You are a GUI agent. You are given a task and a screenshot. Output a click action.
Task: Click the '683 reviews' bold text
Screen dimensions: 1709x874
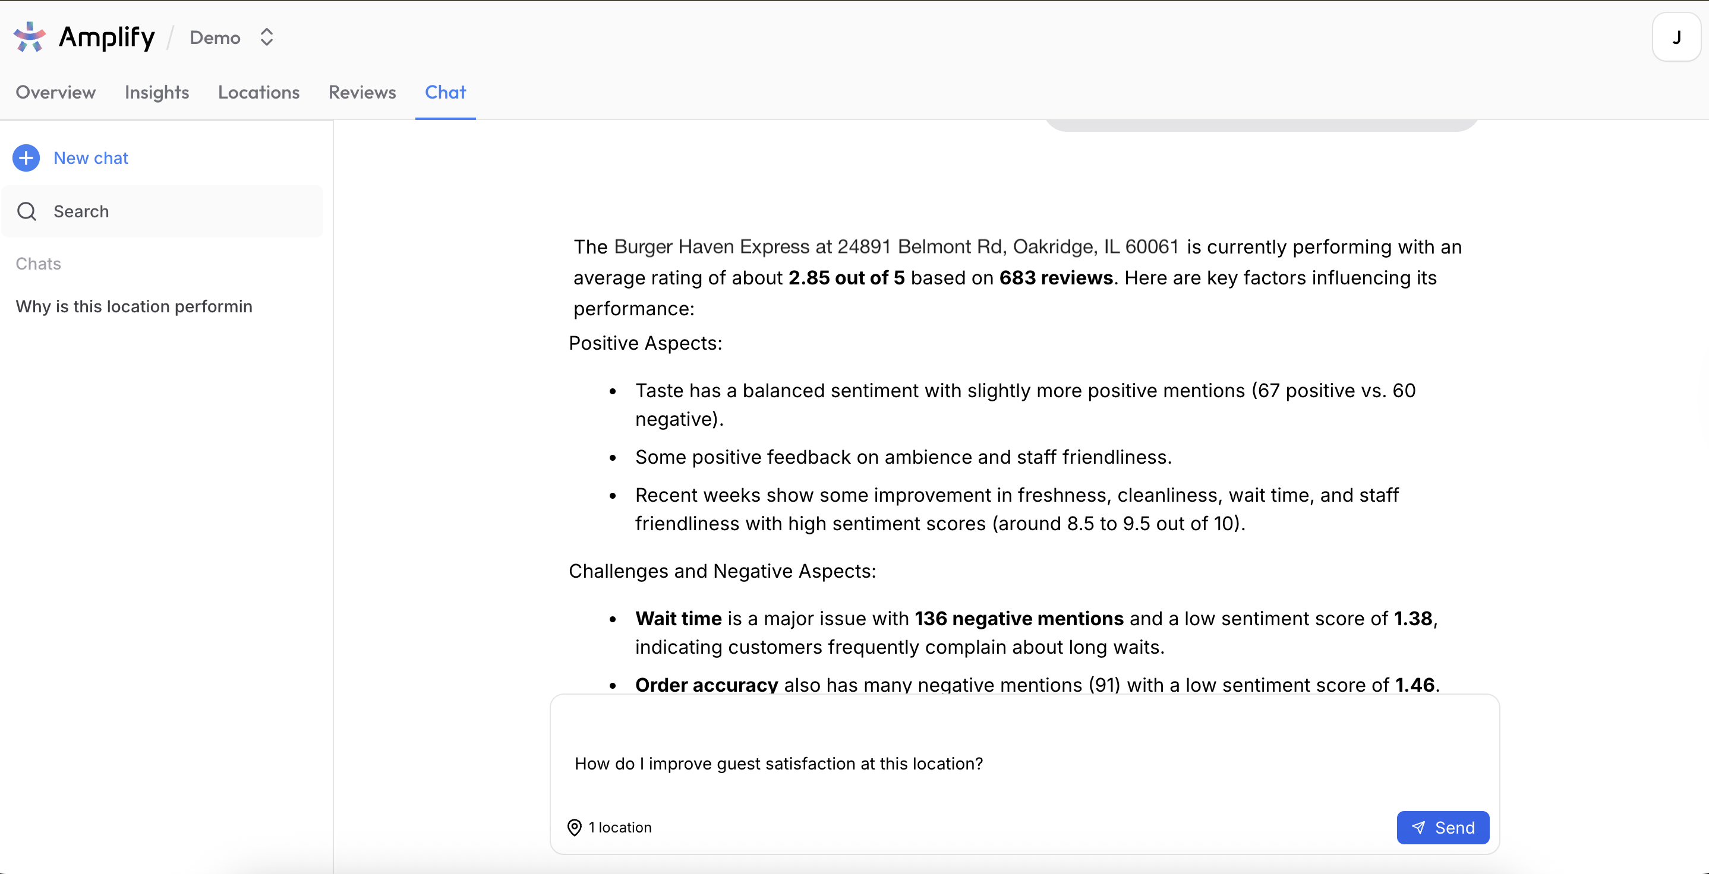point(1056,278)
